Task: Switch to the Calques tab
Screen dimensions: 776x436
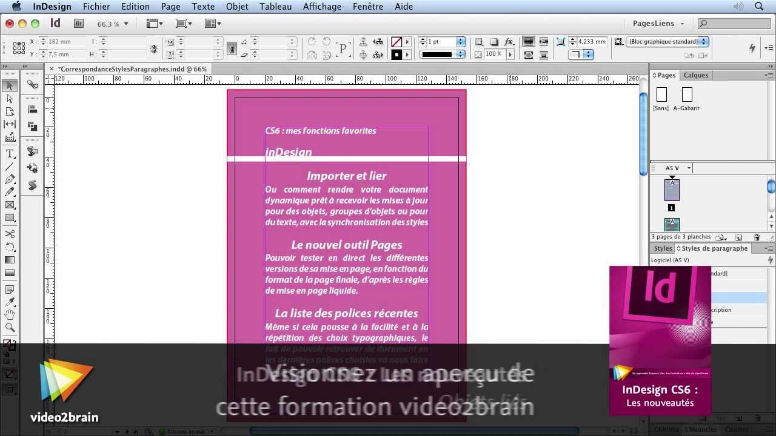Action: (696, 75)
